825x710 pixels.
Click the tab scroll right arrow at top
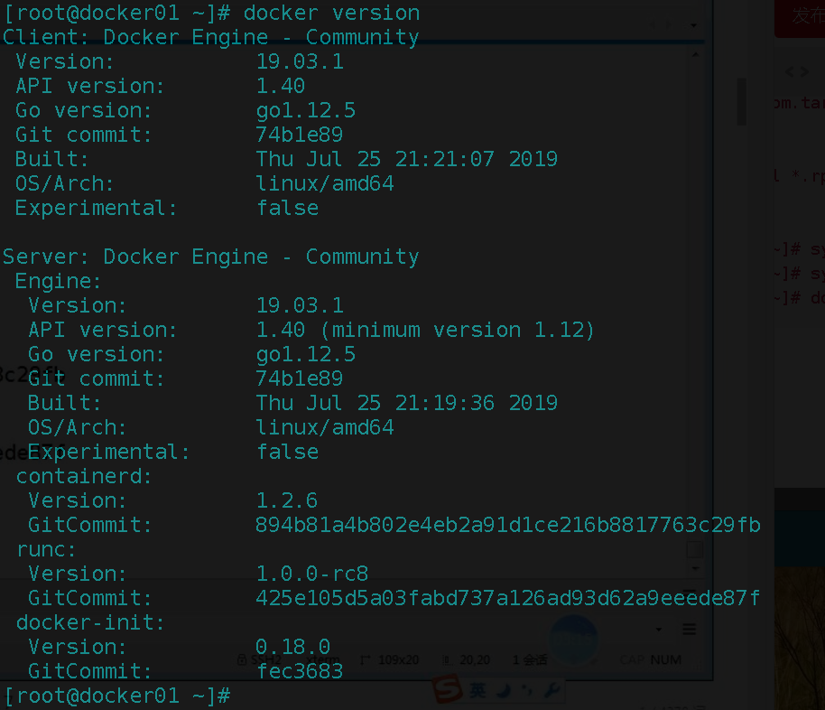click(669, 24)
